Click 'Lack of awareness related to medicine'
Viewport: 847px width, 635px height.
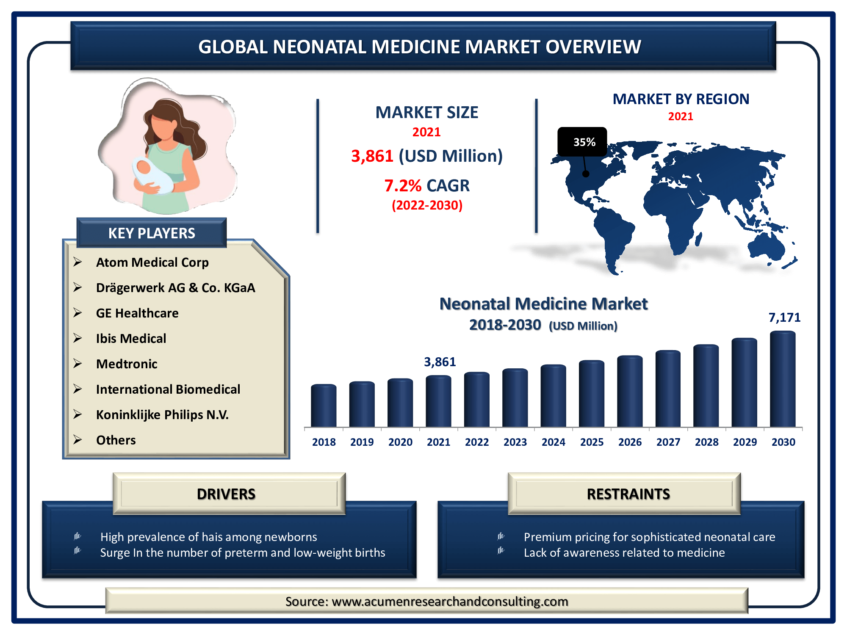[624, 552]
